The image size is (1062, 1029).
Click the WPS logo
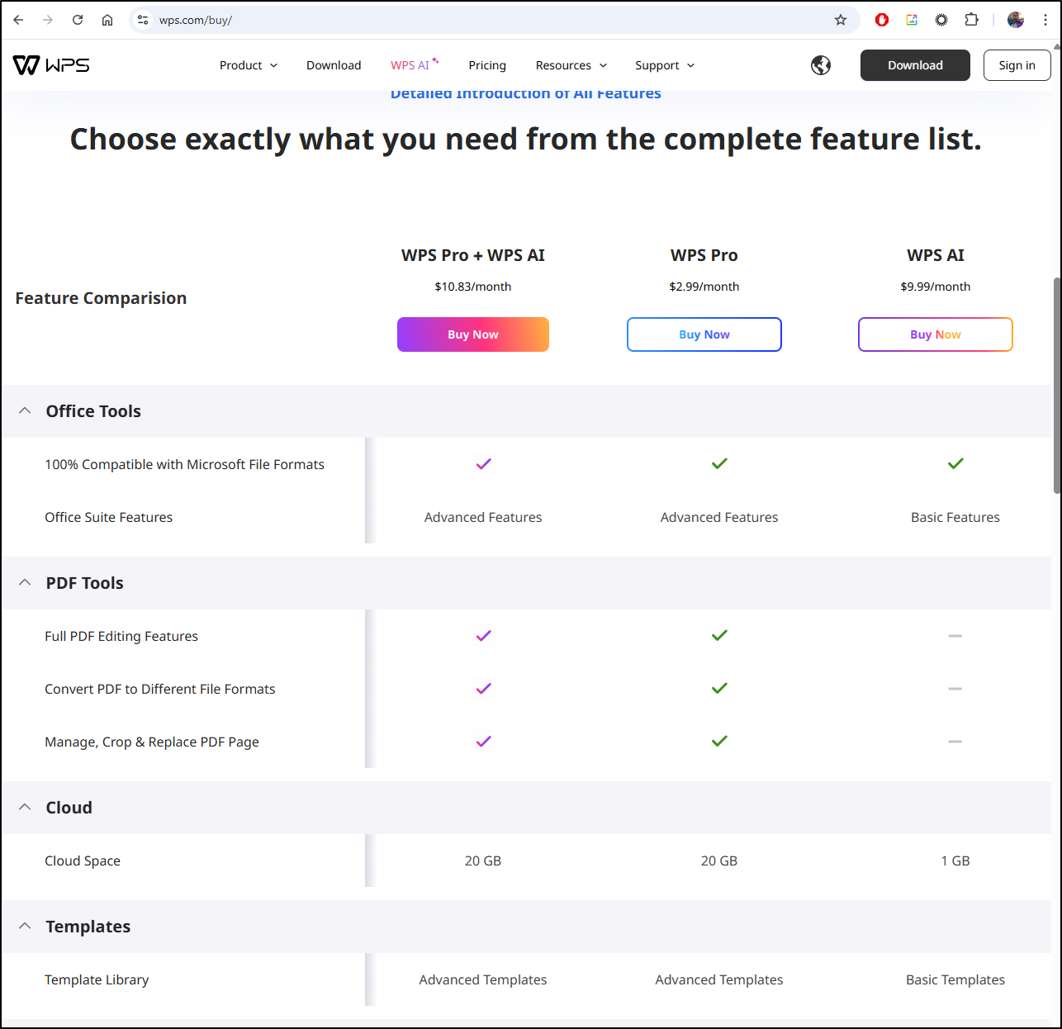(x=51, y=65)
